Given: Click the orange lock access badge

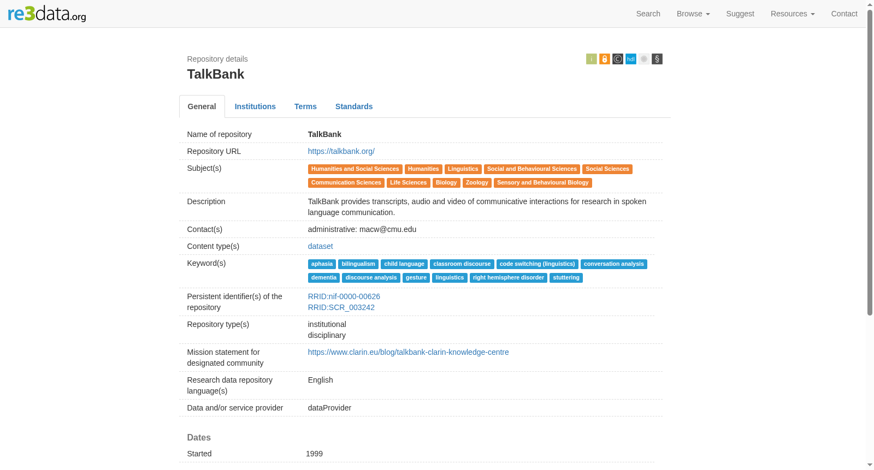Looking at the screenshot, I should tap(605, 59).
